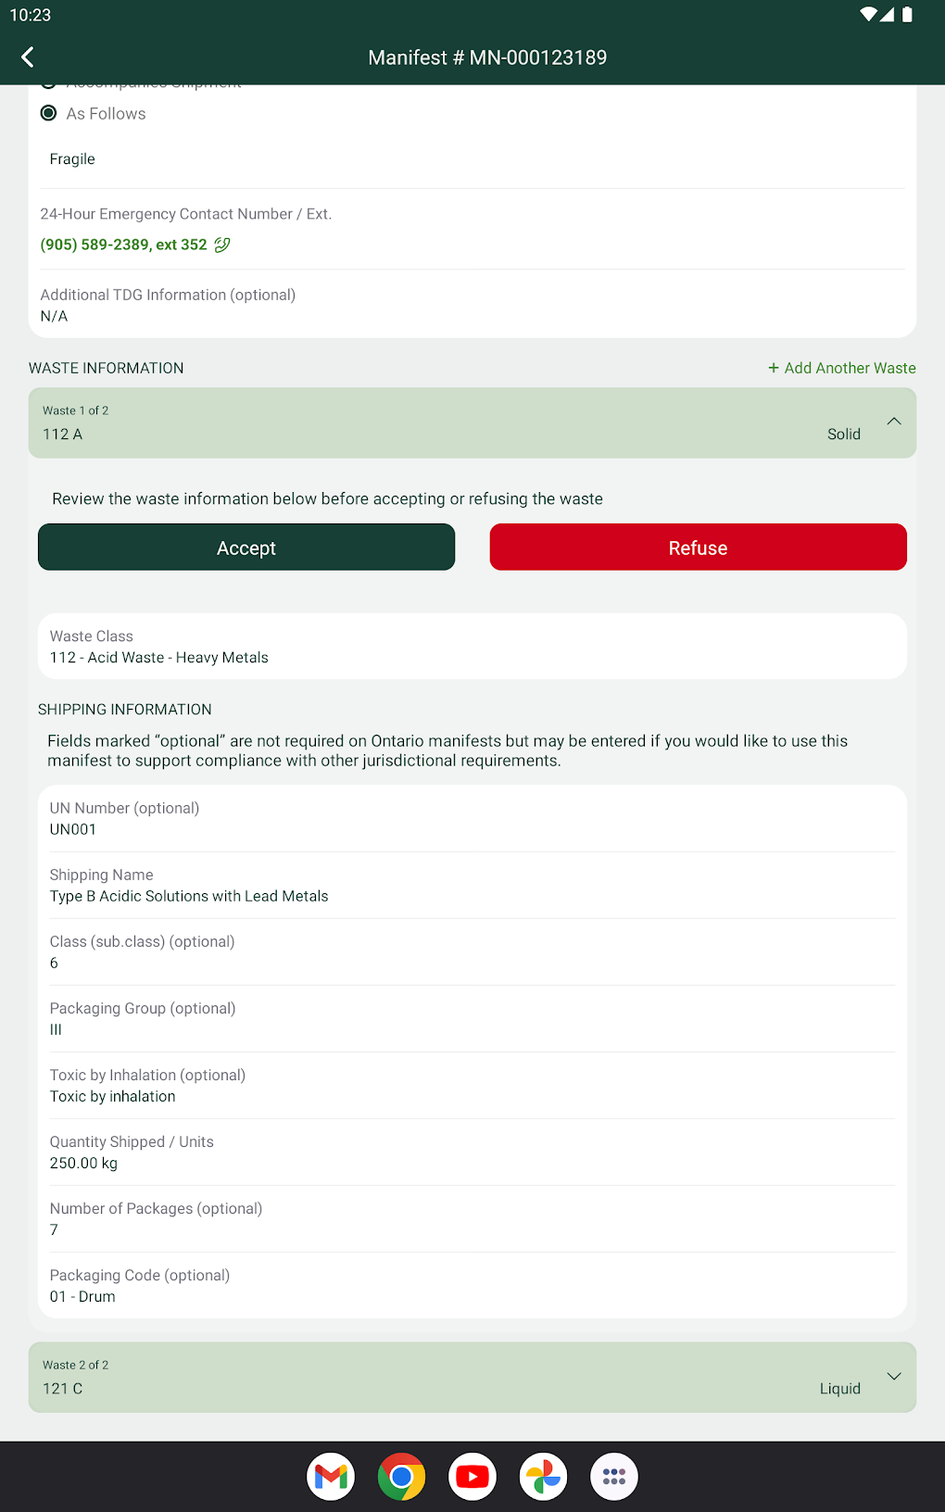Tap the Add Another Waste link
945x1512 pixels.
tap(850, 368)
